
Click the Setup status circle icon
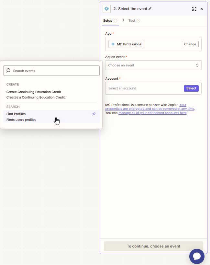pyautogui.click(x=115, y=21)
